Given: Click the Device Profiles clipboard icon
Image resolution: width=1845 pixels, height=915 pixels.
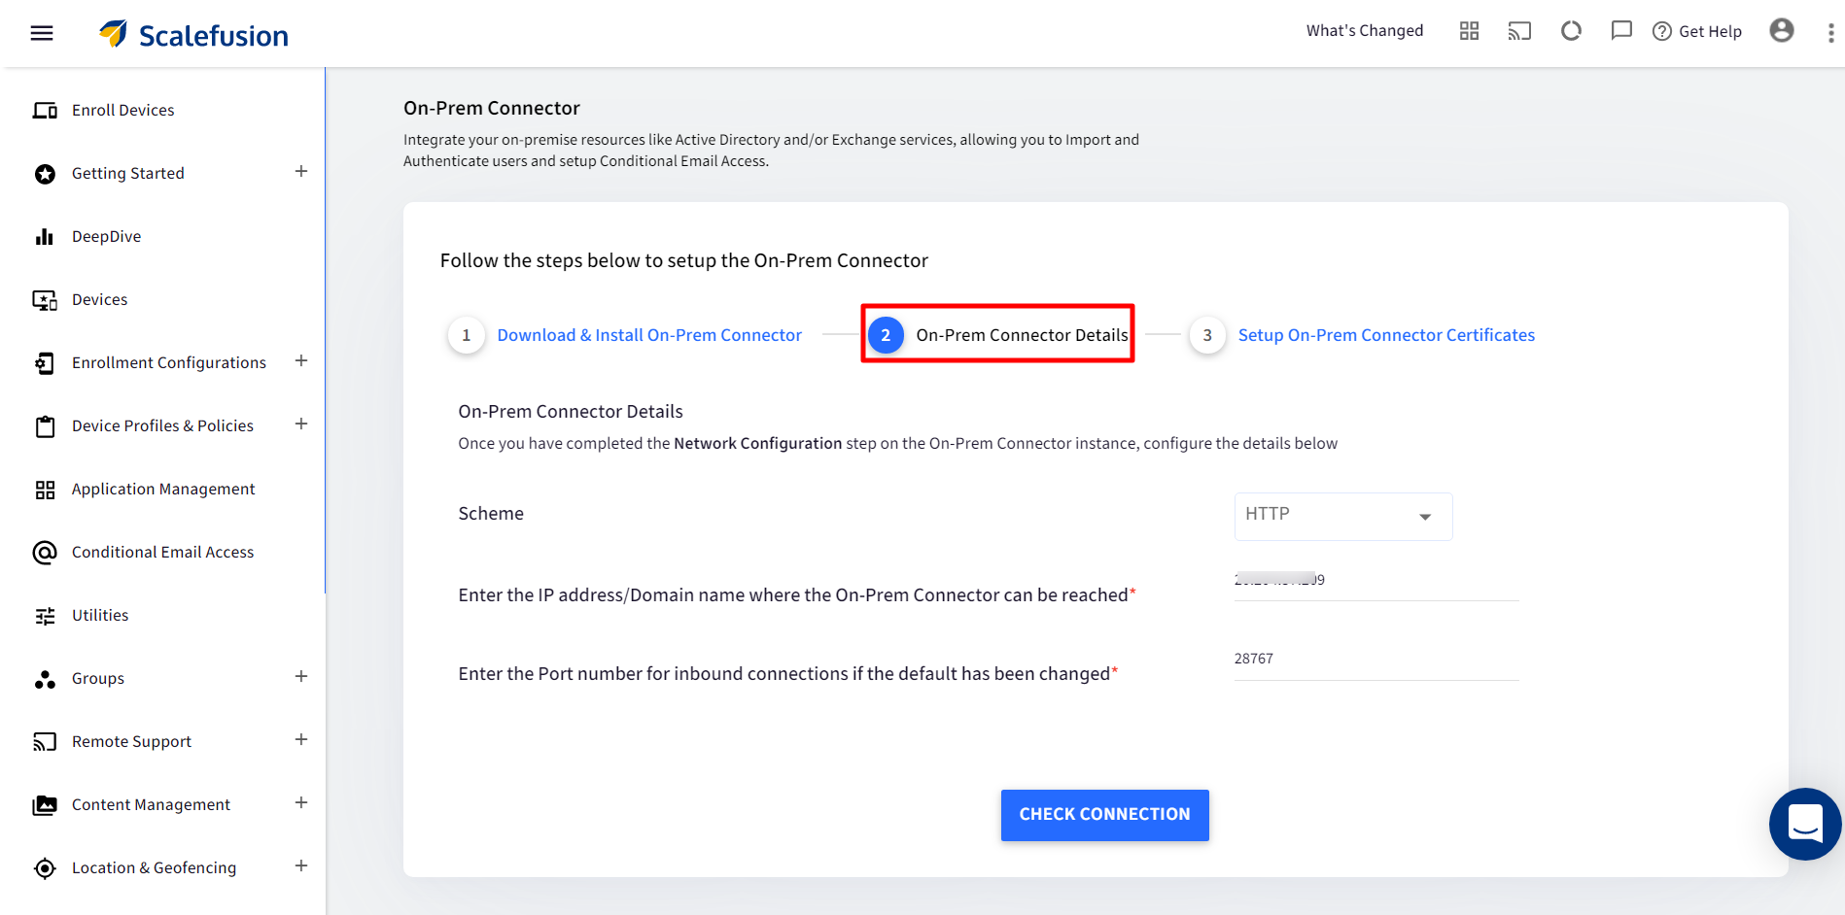Looking at the screenshot, I should click(x=45, y=426).
